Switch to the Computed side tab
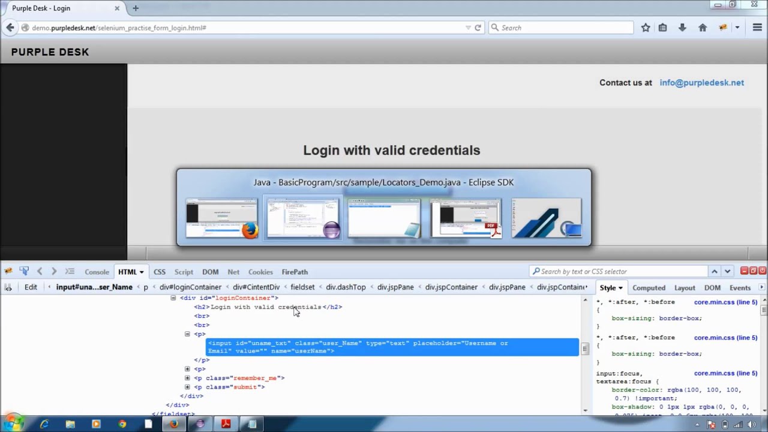The height and width of the screenshot is (432, 768). [x=649, y=288]
